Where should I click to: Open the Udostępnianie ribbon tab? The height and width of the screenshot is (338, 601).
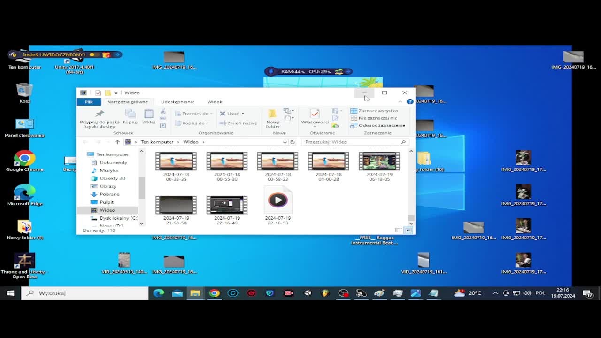177,102
